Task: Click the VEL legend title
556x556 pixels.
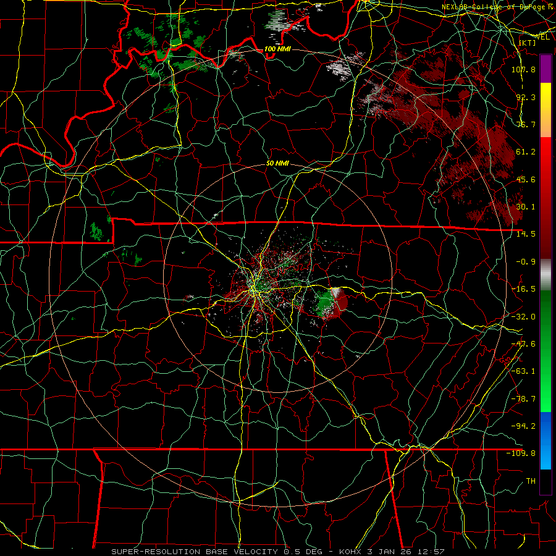Action: (x=543, y=37)
